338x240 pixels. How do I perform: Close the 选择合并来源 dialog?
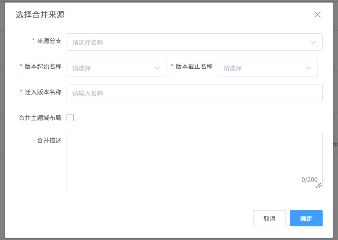coord(318,15)
